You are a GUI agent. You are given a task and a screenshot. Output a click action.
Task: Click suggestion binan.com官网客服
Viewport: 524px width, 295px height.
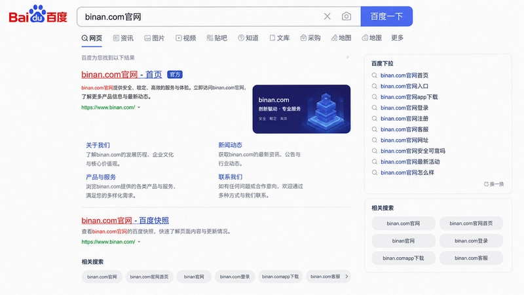tap(404, 129)
